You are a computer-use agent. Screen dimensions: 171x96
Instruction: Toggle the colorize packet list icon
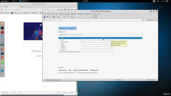[x=95, y=17]
